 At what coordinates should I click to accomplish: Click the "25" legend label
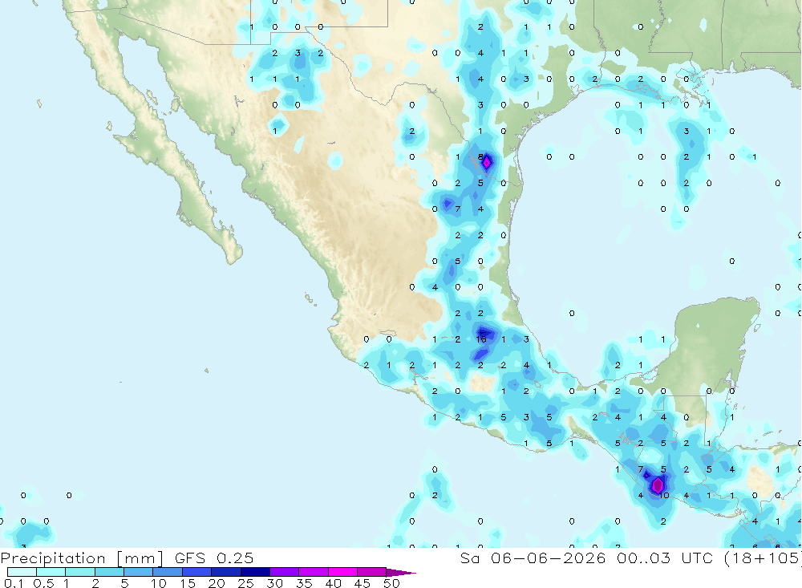coord(245,583)
